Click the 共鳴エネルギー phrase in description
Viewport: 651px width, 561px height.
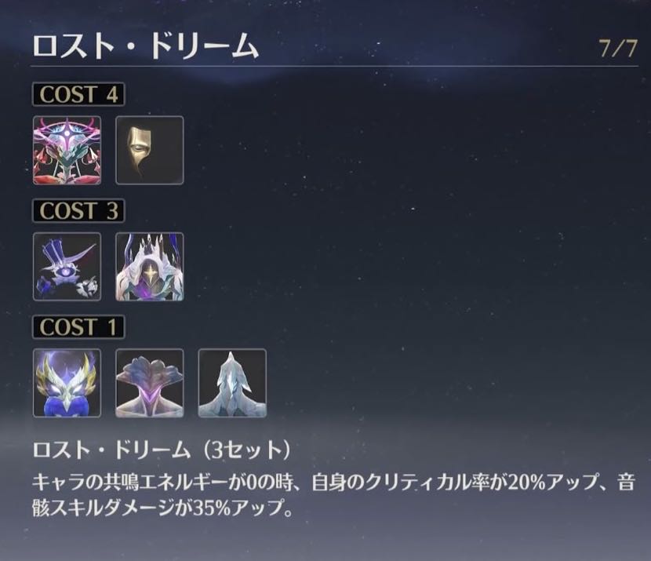(x=165, y=483)
